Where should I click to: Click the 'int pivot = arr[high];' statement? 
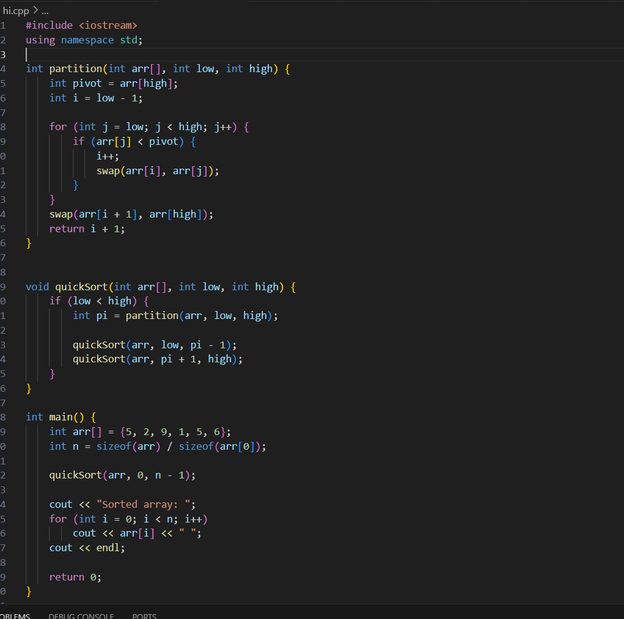(114, 84)
